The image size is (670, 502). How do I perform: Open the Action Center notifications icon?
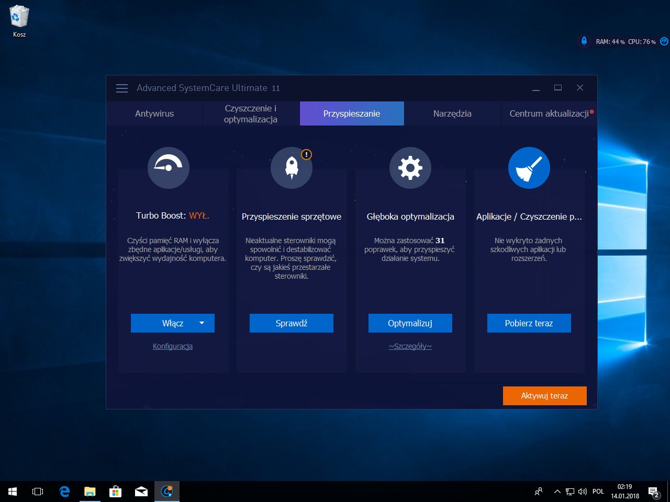click(654, 492)
